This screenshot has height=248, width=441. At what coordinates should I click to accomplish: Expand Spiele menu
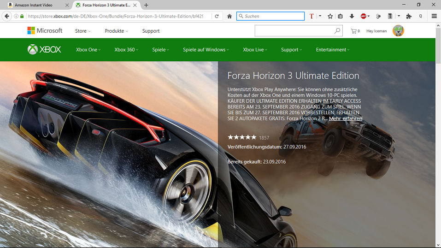click(x=160, y=49)
